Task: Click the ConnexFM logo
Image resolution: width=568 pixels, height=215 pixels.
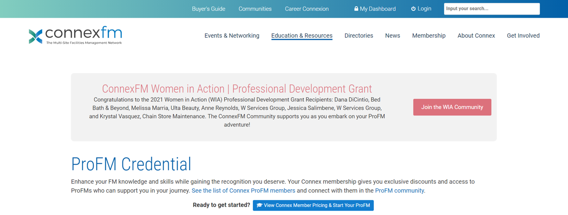Action: coord(75,35)
